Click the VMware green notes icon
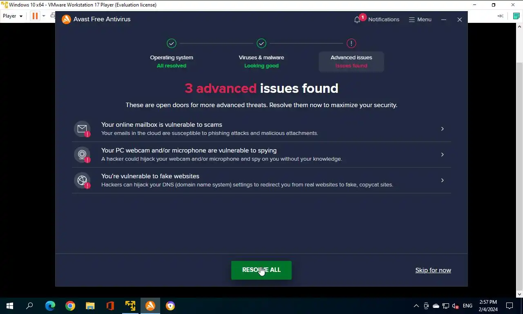 [x=516, y=16]
